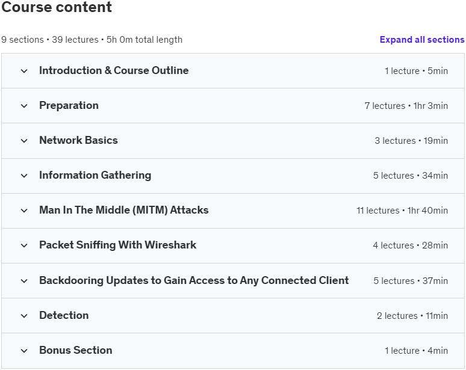Expand the Preparation section chevron

24,106
